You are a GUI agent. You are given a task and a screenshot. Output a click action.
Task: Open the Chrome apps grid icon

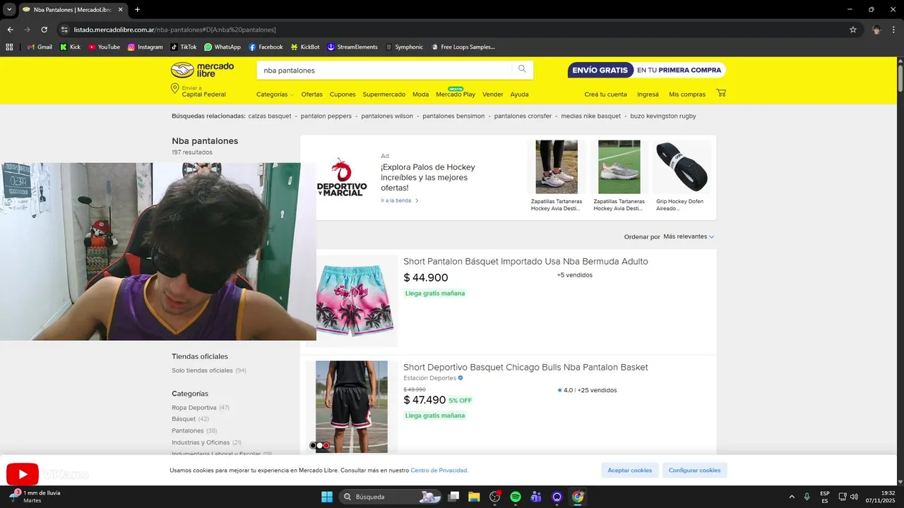pos(9,47)
